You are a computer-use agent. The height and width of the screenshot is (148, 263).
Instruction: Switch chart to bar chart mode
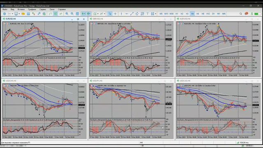(50, 14)
